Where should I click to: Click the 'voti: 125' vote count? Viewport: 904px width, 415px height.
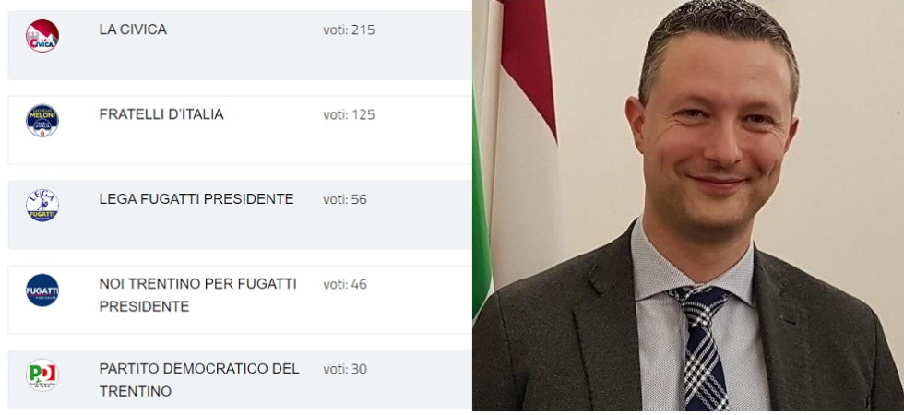pos(349,114)
